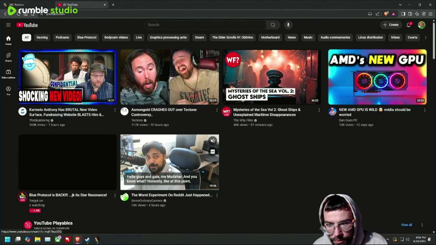The height and width of the screenshot is (245, 436).
Task: Open Brave Shields icon in address bar
Action: 386,14
